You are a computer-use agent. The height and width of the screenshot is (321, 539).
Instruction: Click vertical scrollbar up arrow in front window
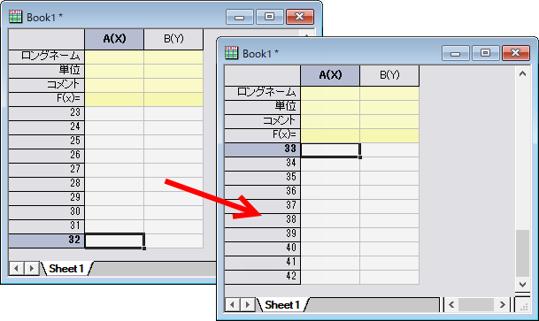coord(522,73)
